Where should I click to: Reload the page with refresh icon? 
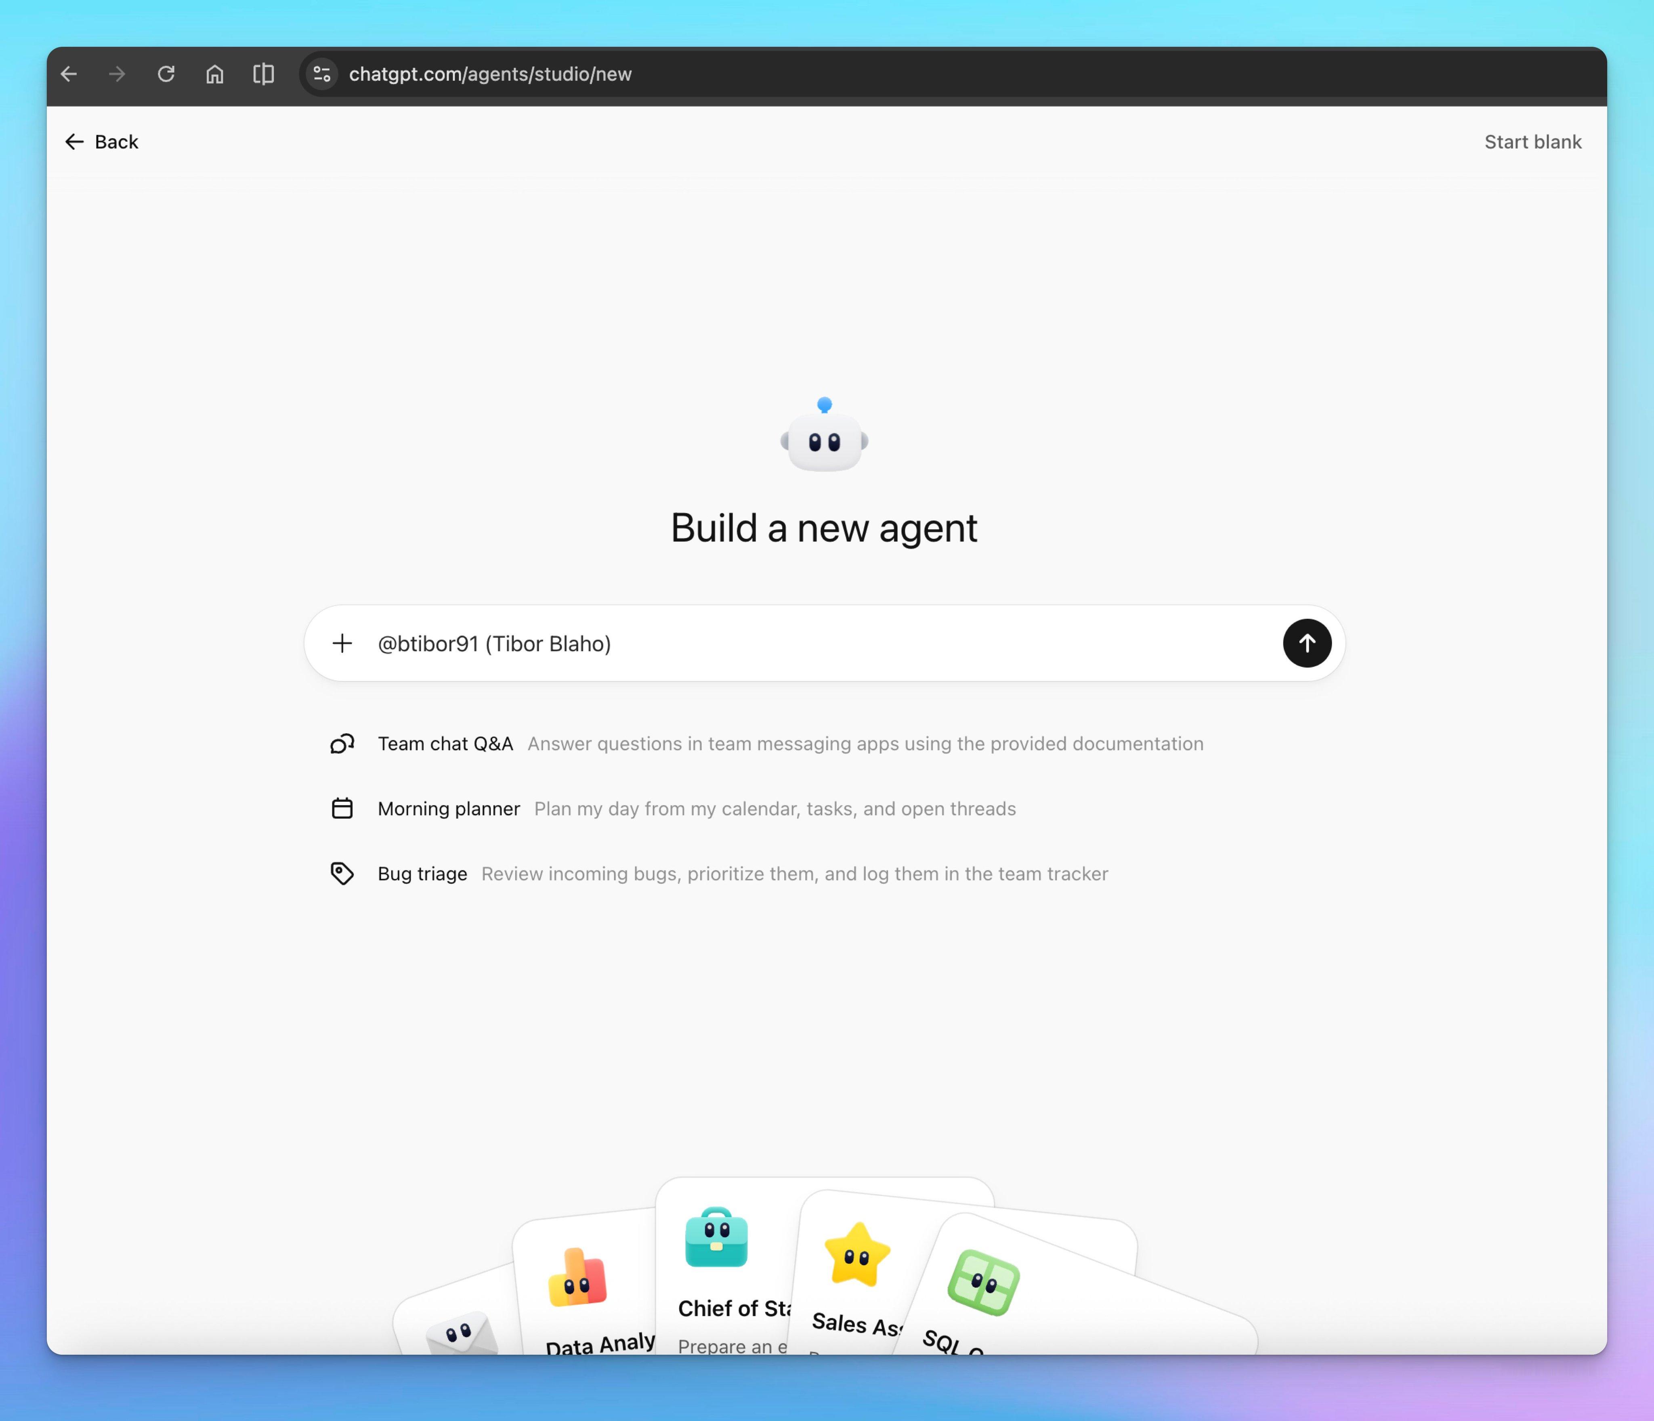pos(166,74)
